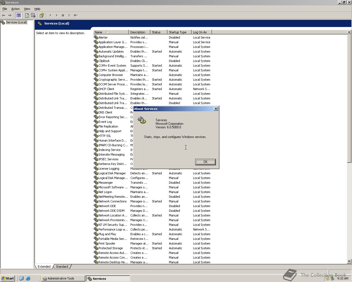This screenshot has width=352, height=282.
Task: Click Internet Explorer quick launch icon
Action: point(28,278)
